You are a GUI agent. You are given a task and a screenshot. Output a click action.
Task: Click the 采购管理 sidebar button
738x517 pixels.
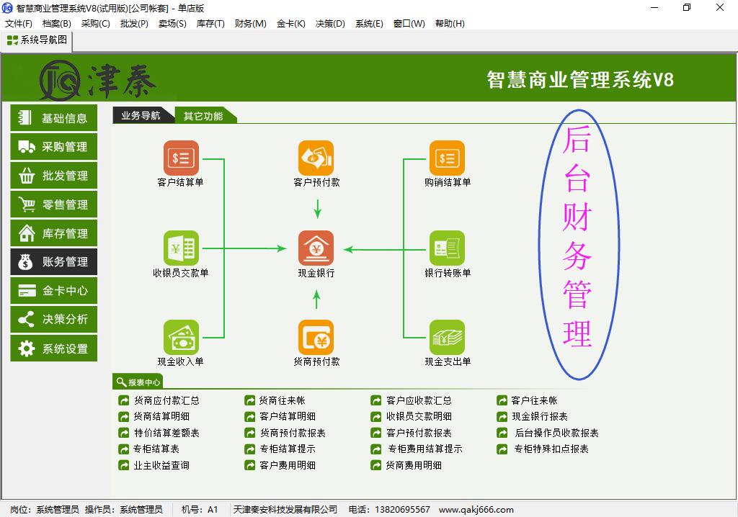point(54,147)
